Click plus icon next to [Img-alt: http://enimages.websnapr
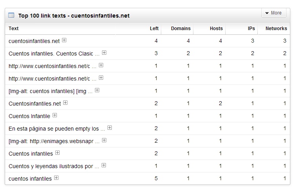The height and width of the screenshot is (190, 297). pos(104,140)
